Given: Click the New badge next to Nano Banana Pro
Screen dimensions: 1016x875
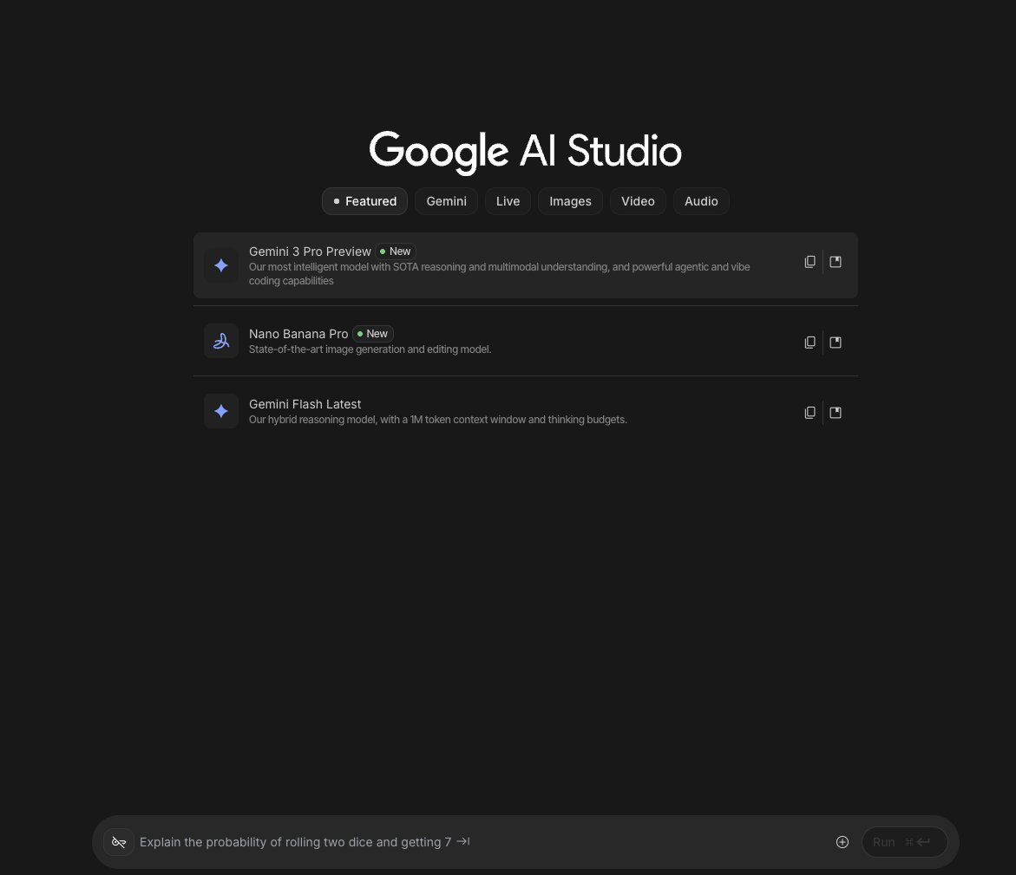Looking at the screenshot, I should (x=372, y=334).
